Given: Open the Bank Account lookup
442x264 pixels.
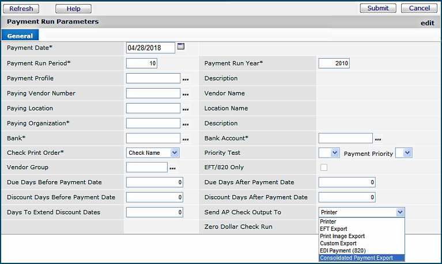Looking at the screenshot, I should [x=378, y=139].
